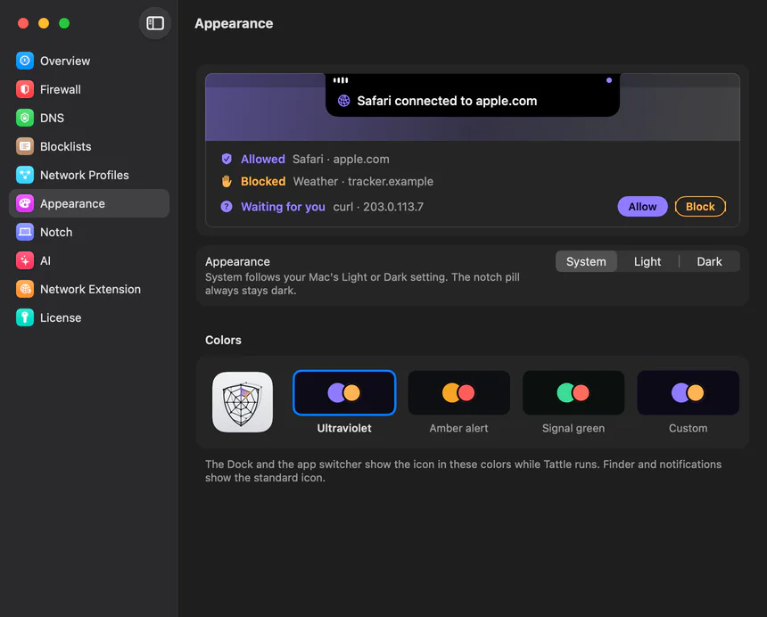The image size is (767, 617).
Task: Open Network Profiles
Action: 89,175
